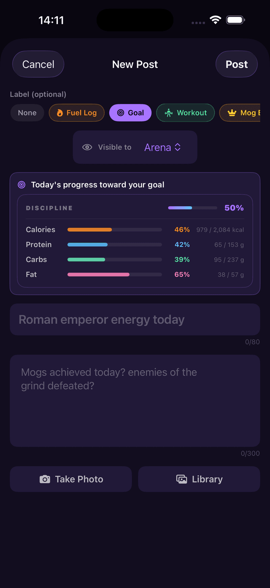Click the target icon inside the Goal chip
This screenshot has width=270, height=588.
[120, 113]
